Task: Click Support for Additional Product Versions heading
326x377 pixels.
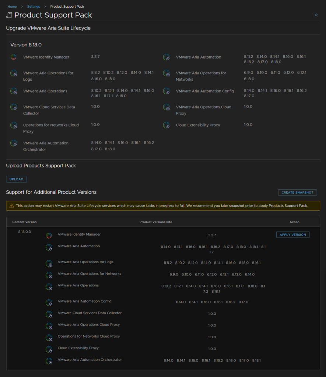Action: pos(51,192)
